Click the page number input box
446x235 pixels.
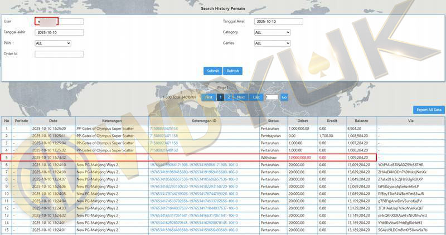[271, 97]
